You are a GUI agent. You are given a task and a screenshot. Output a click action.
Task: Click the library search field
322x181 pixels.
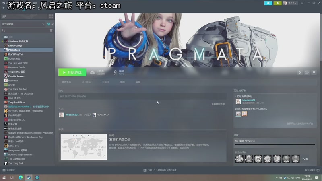[25, 31]
